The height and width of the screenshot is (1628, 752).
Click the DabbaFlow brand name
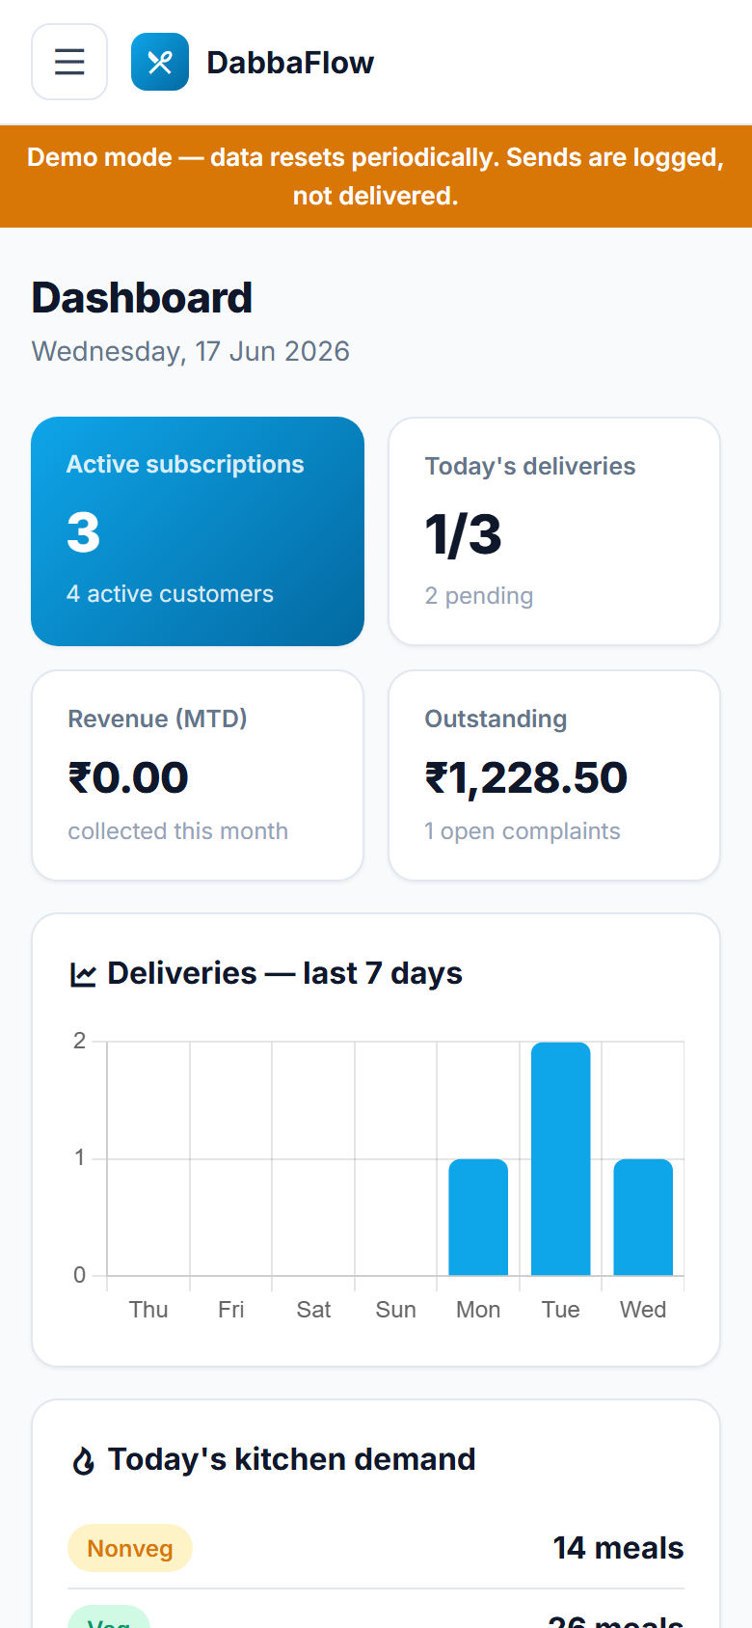(290, 63)
